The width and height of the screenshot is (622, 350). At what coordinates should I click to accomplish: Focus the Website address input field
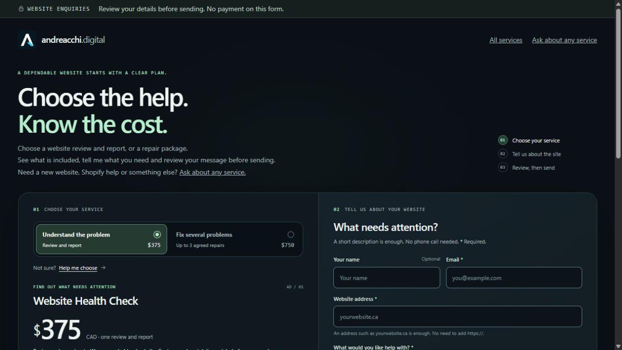click(458, 317)
